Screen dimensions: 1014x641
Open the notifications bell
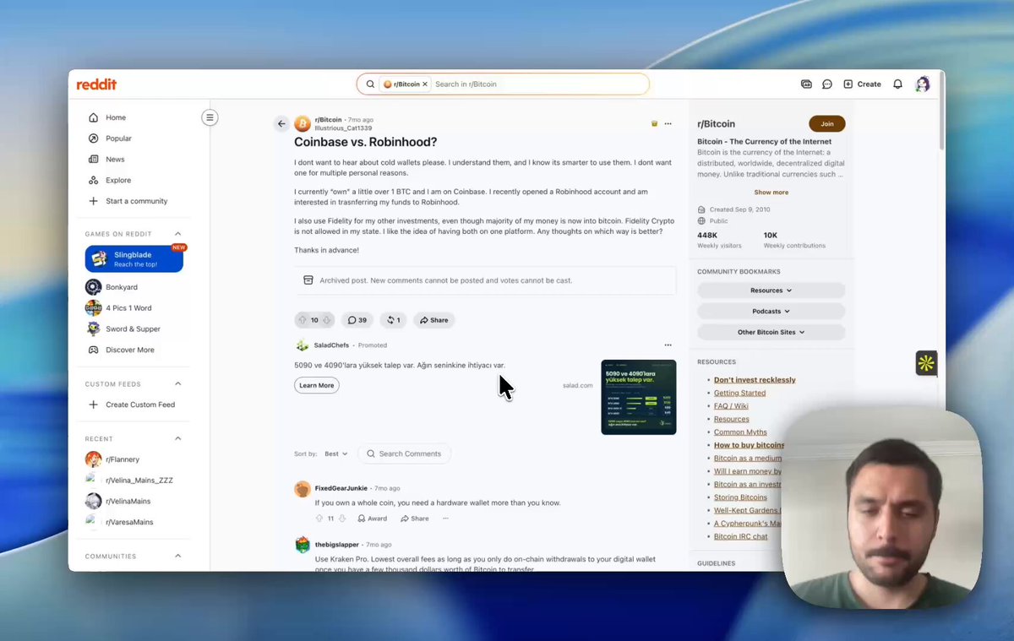point(897,84)
